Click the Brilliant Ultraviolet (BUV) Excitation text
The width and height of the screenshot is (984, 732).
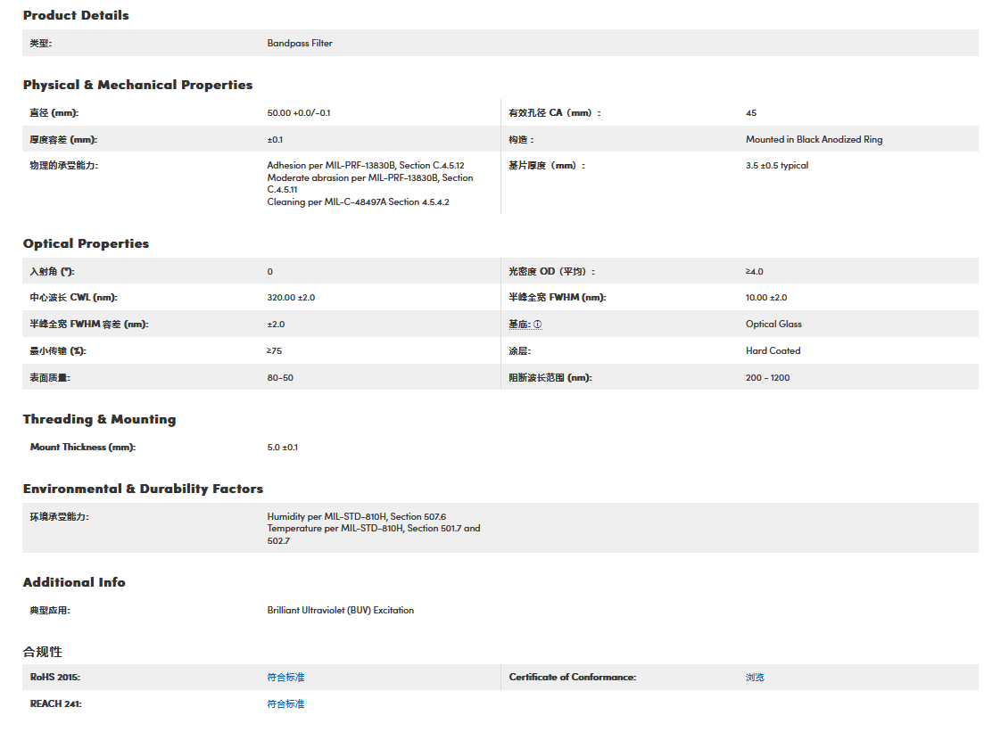(x=340, y=611)
